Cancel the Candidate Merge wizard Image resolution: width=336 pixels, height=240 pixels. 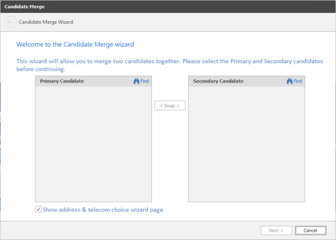pyautogui.click(x=310, y=230)
